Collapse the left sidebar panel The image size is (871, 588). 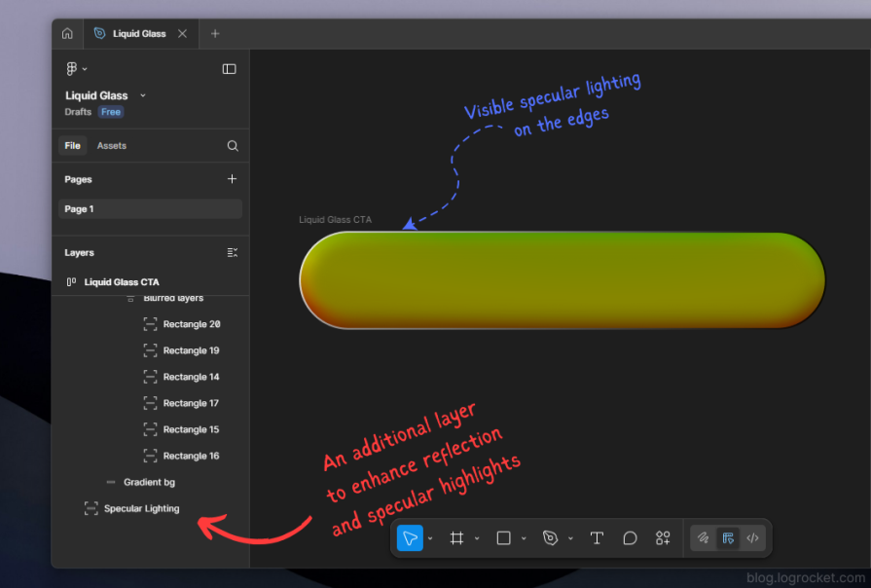coord(230,68)
